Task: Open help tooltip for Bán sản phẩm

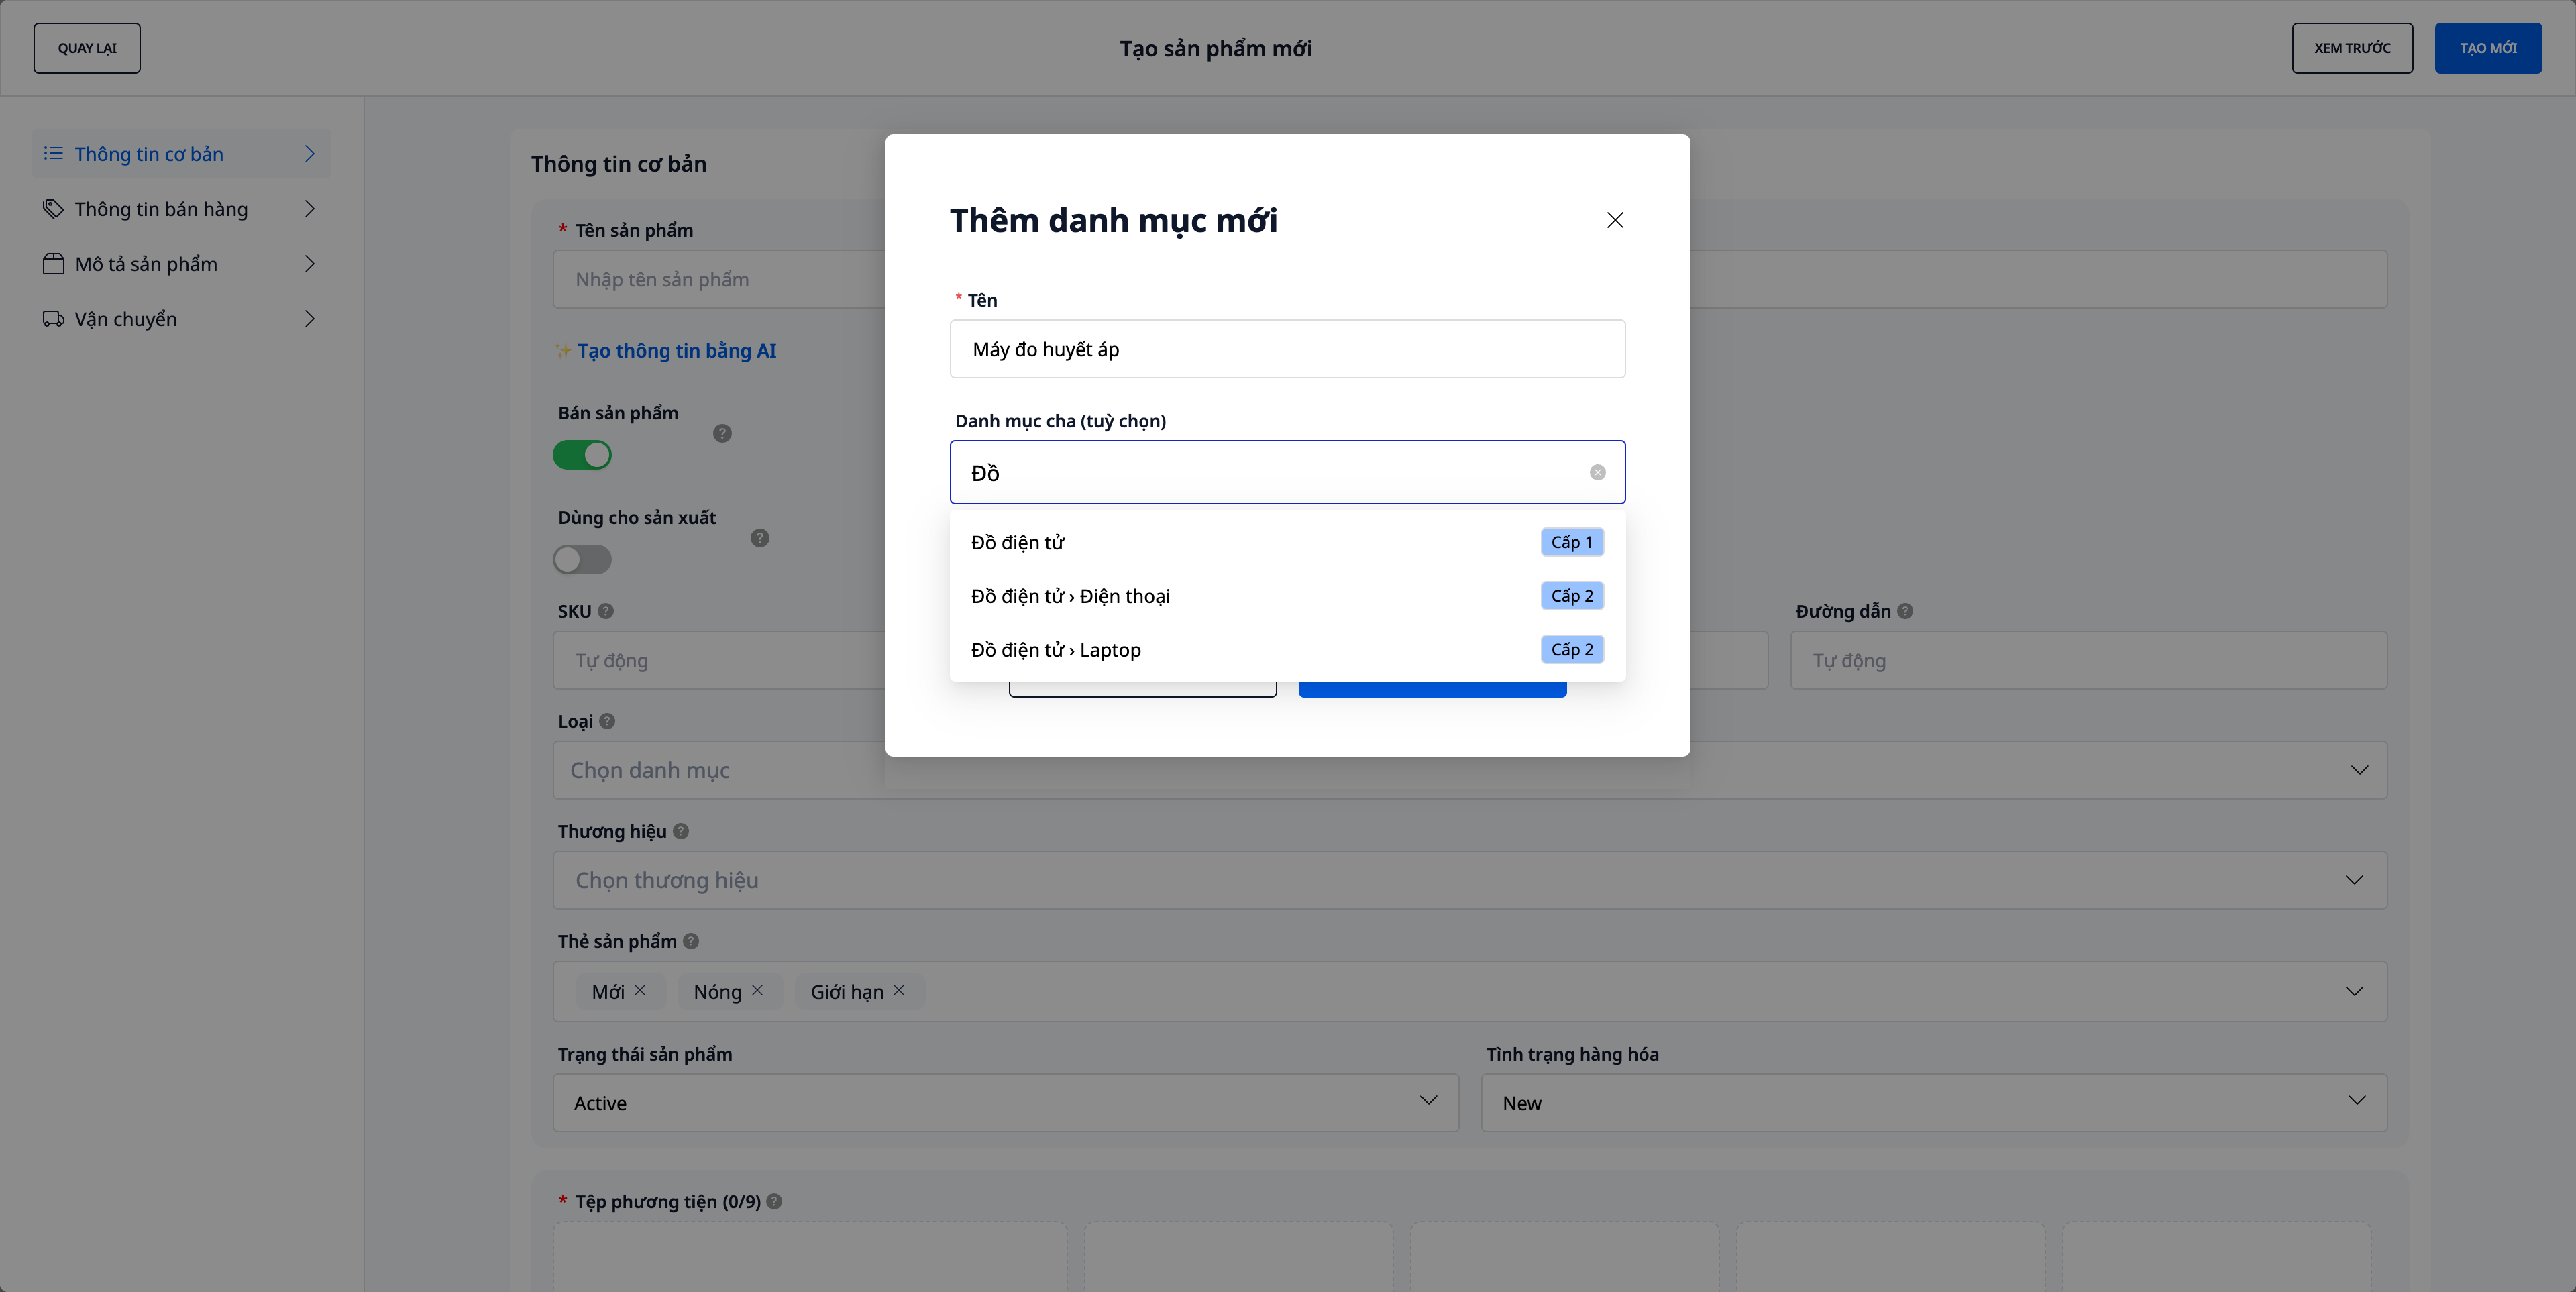Action: (722, 433)
